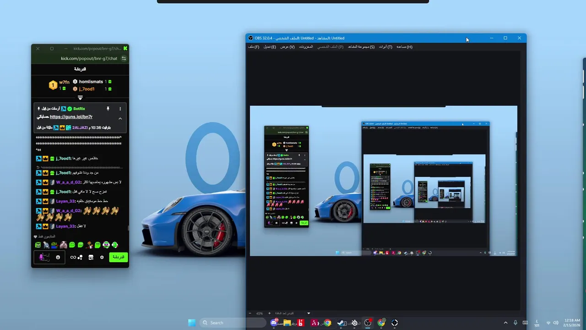Viewport: 586px width, 330px height.
Task: Open OBS مساعدة (H) help menu
Action: pyautogui.click(x=404, y=47)
